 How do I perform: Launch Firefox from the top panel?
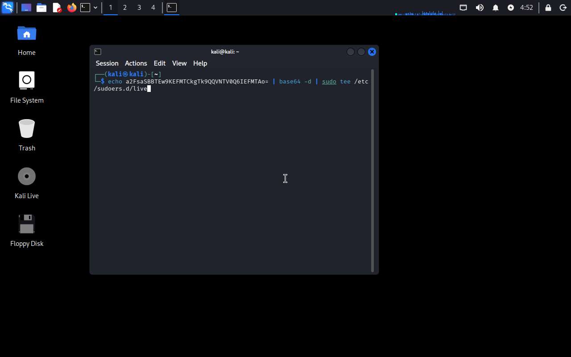pyautogui.click(x=71, y=8)
